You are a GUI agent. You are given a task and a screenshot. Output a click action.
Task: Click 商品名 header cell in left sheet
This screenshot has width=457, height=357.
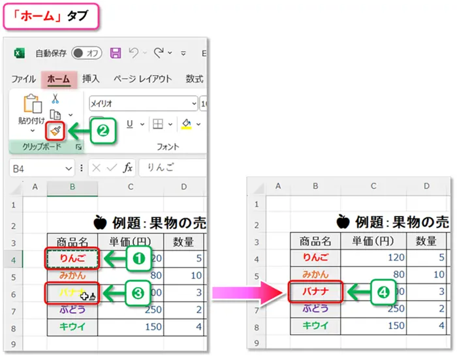(72, 242)
